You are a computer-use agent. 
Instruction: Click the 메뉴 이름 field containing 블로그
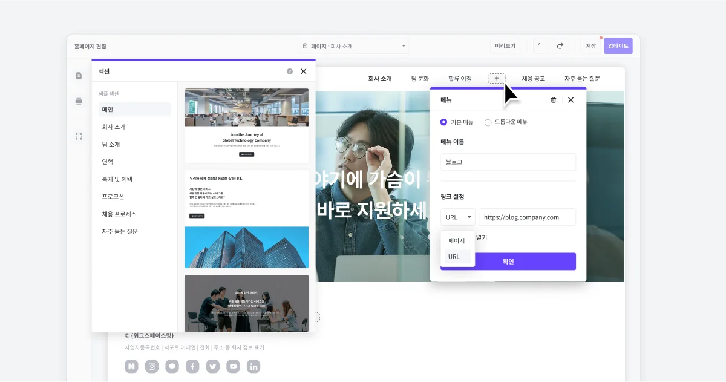pyautogui.click(x=508, y=162)
